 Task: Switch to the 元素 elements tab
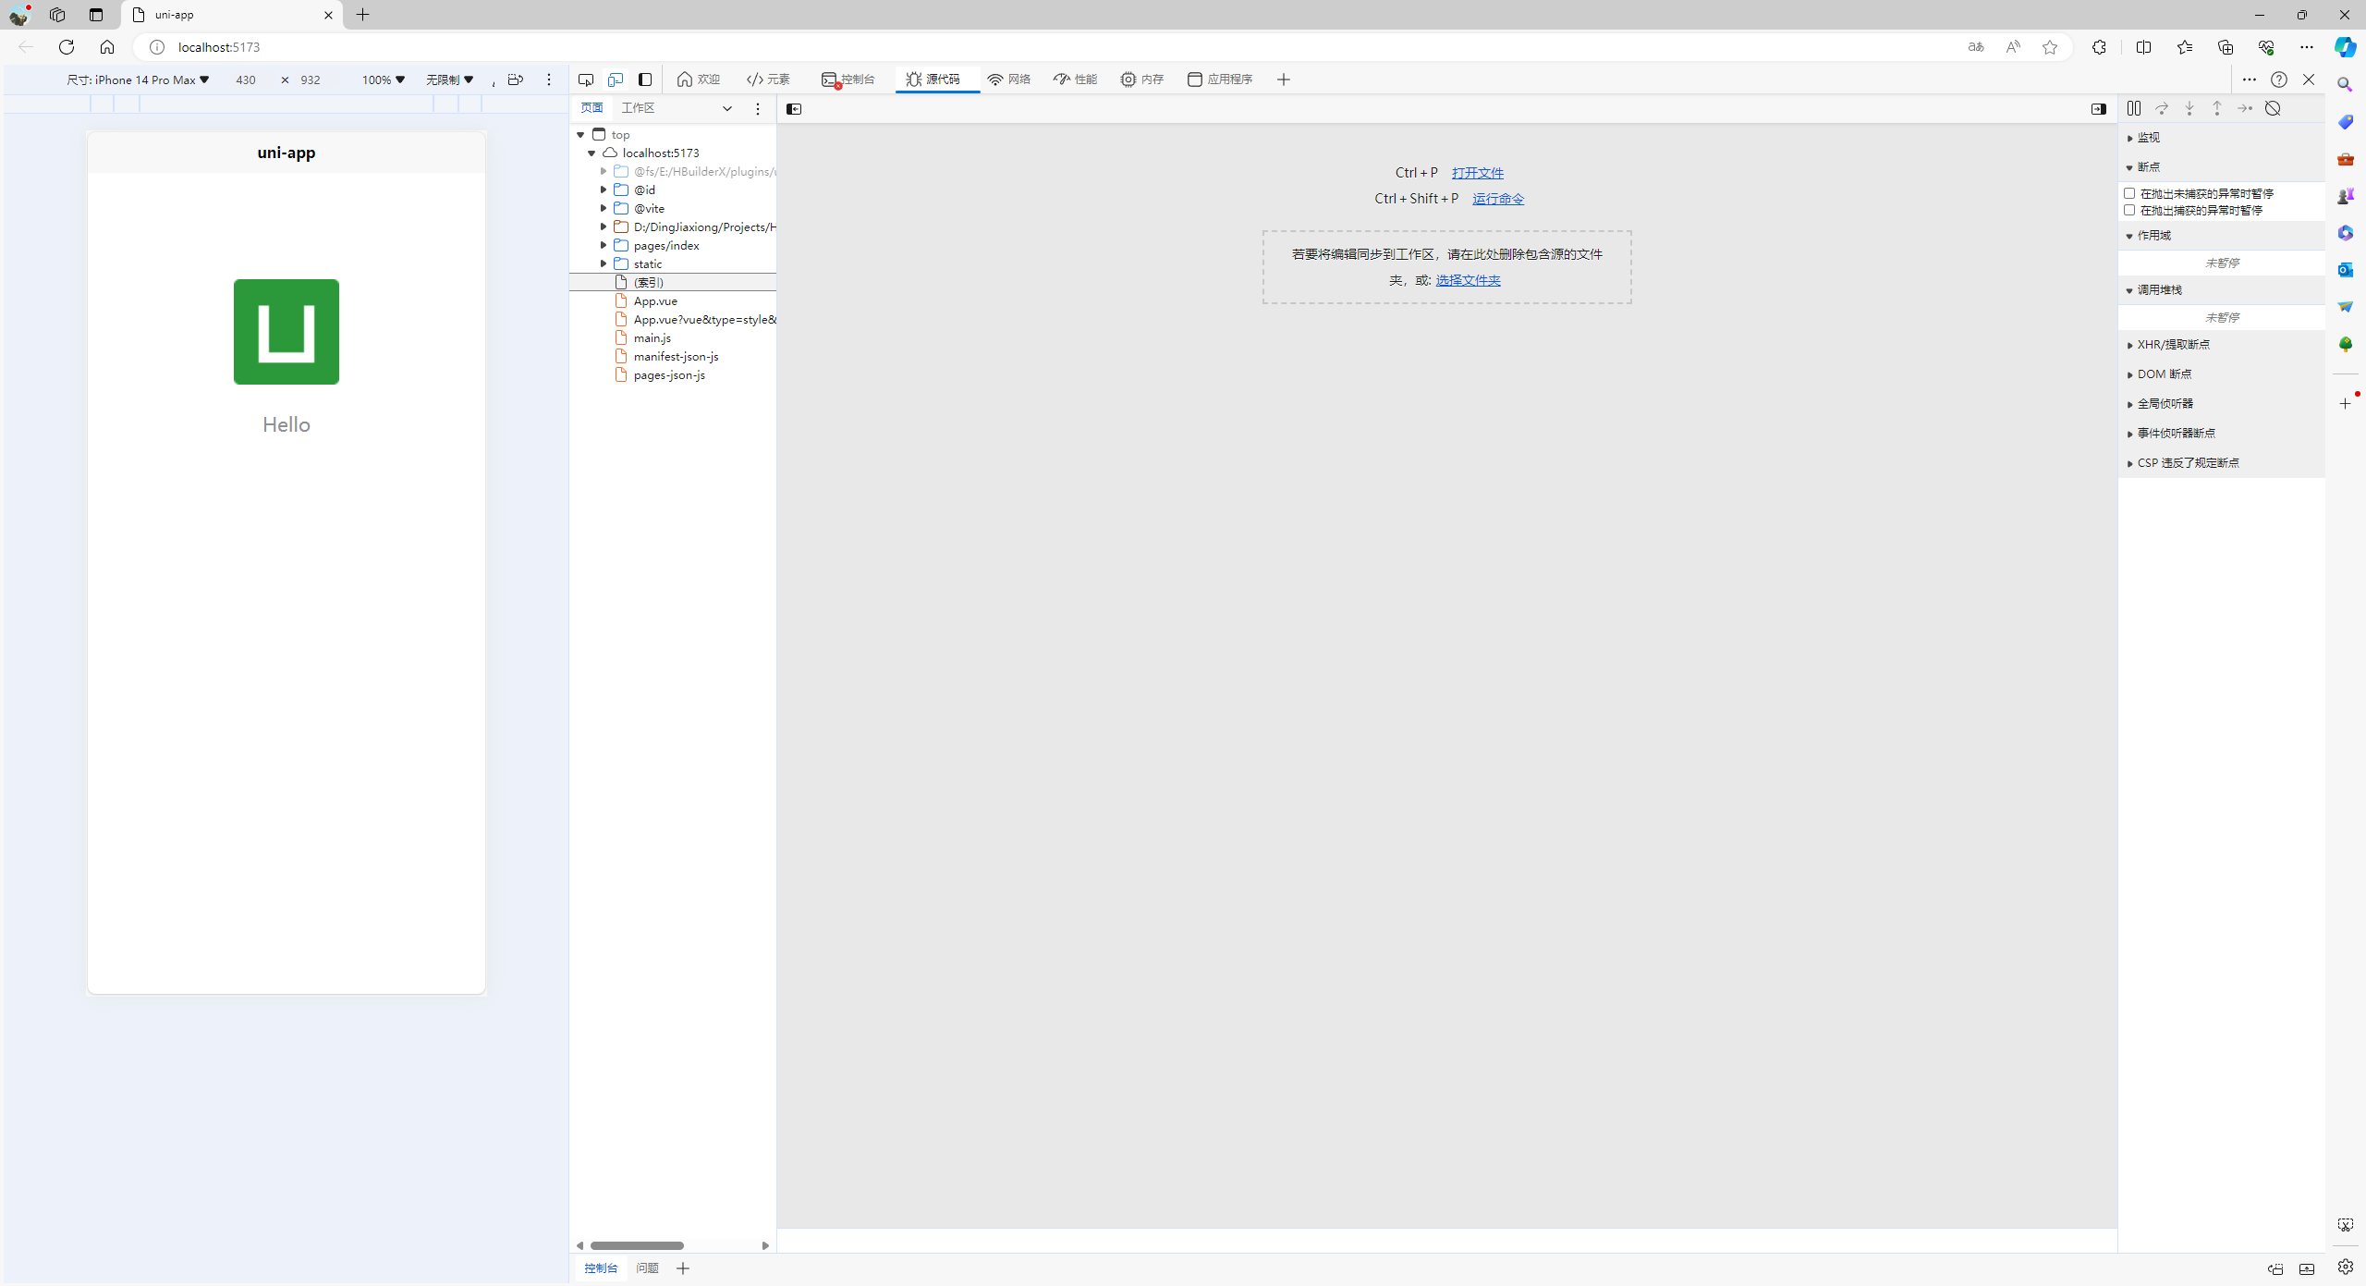tap(768, 80)
